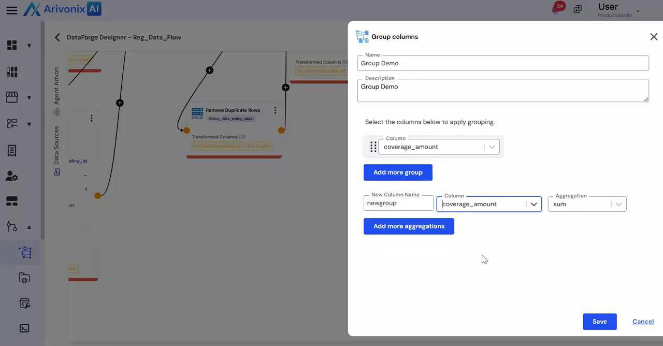Click the Cancel link
The width and height of the screenshot is (663, 346).
tap(643, 322)
